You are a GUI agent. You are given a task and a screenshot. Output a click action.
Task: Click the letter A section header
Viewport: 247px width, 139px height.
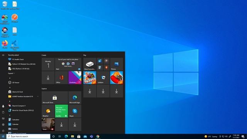point(10,87)
